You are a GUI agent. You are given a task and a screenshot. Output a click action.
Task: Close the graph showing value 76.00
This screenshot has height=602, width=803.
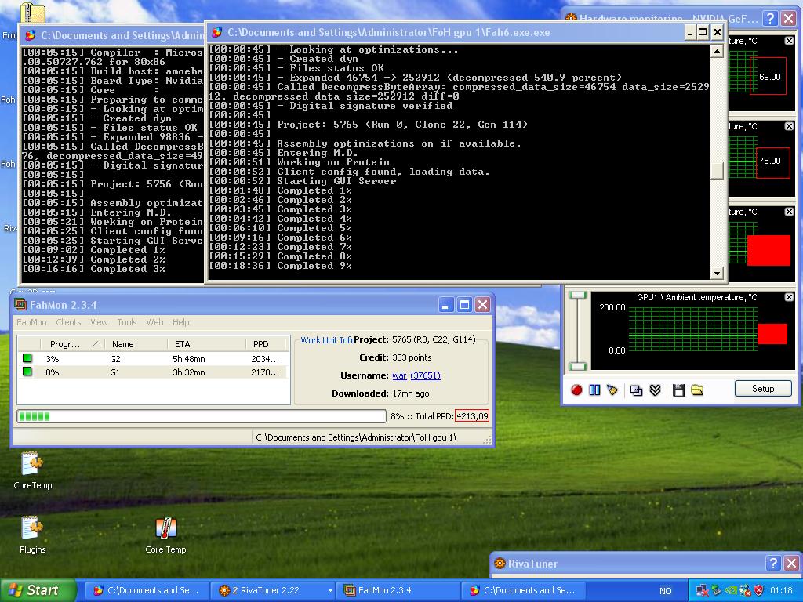(x=789, y=126)
